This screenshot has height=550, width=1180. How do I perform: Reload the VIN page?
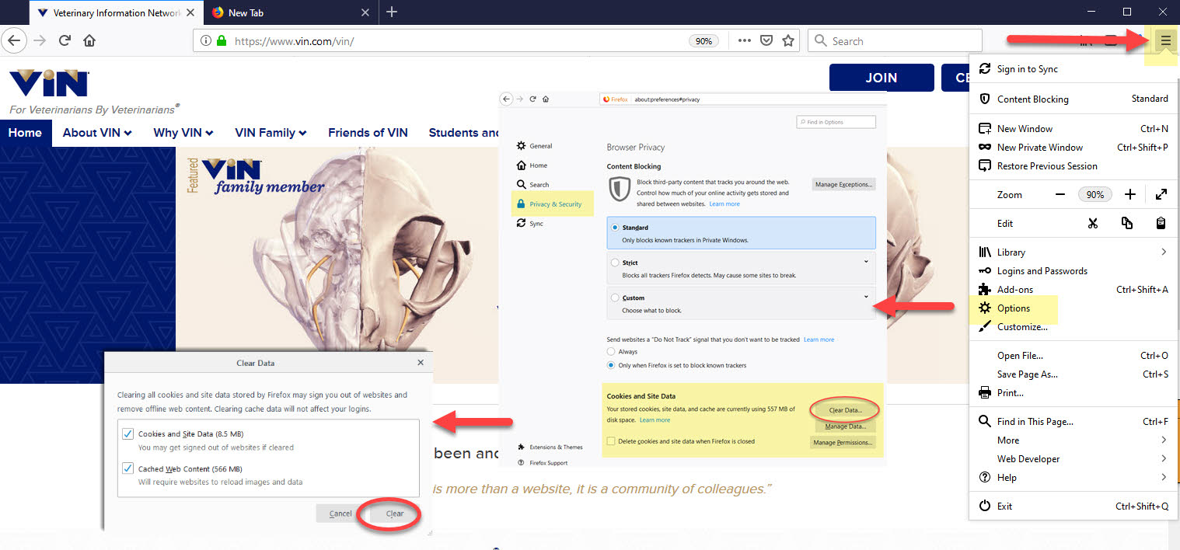pos(65,40)
